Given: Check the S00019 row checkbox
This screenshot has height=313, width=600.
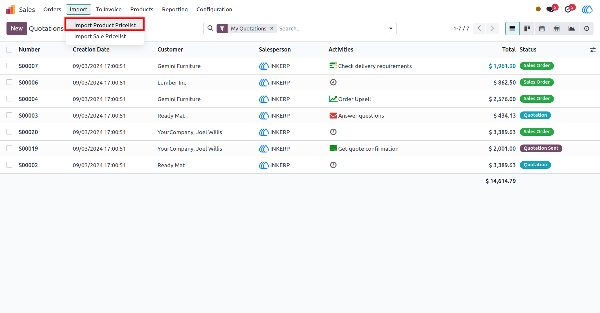Looking at the screenshot, I should point(9,148).
